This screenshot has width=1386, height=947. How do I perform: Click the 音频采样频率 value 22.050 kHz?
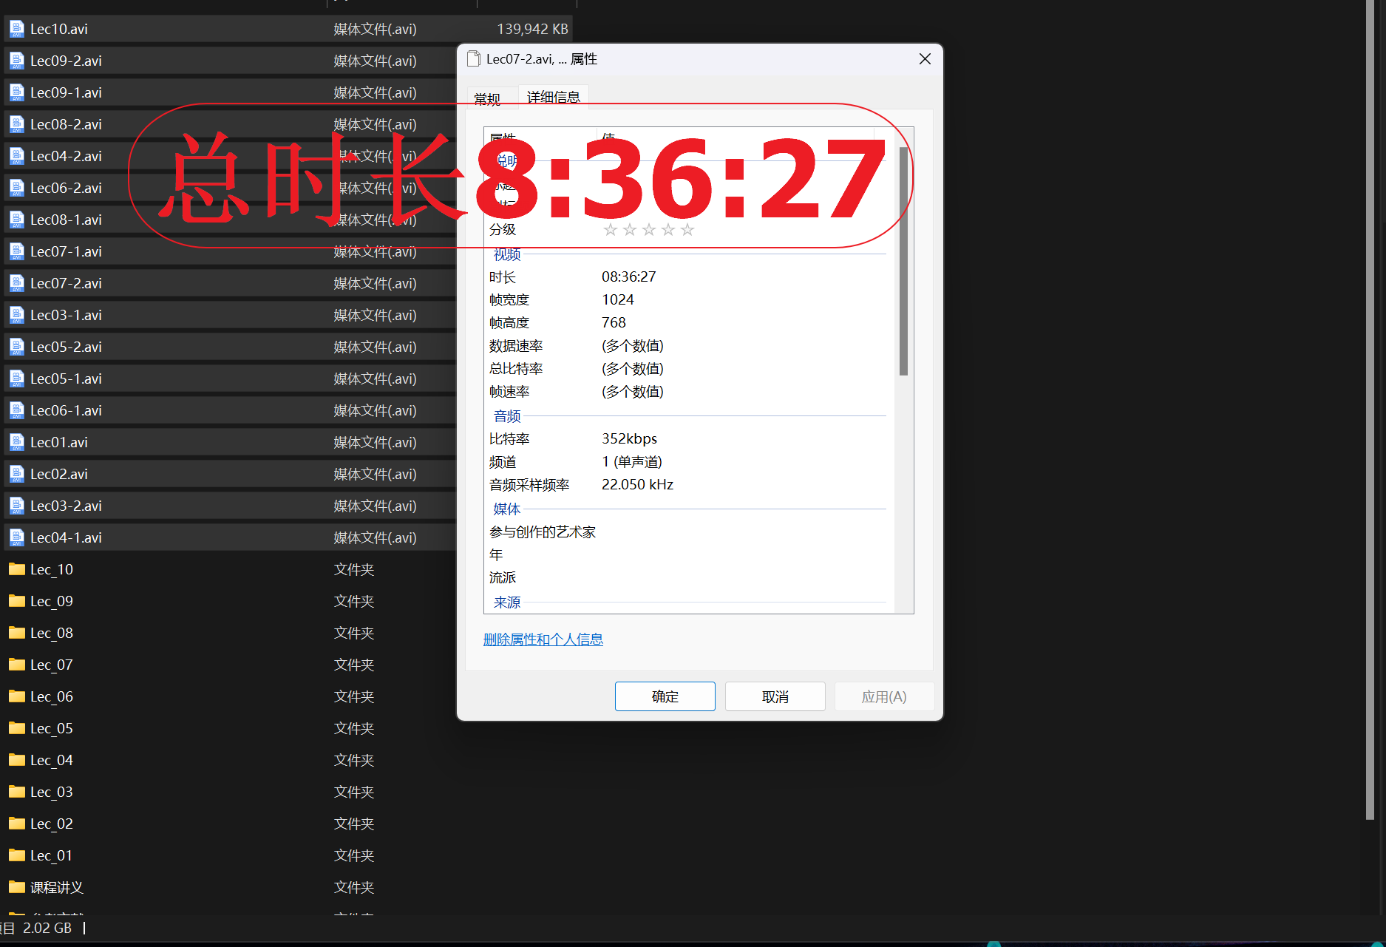[x=638, y=485]
